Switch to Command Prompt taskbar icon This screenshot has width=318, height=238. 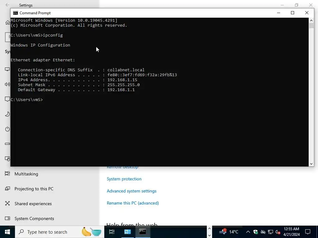(x=143, y=232)
